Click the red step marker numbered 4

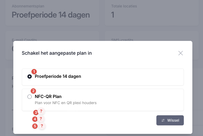pos(35,119)
